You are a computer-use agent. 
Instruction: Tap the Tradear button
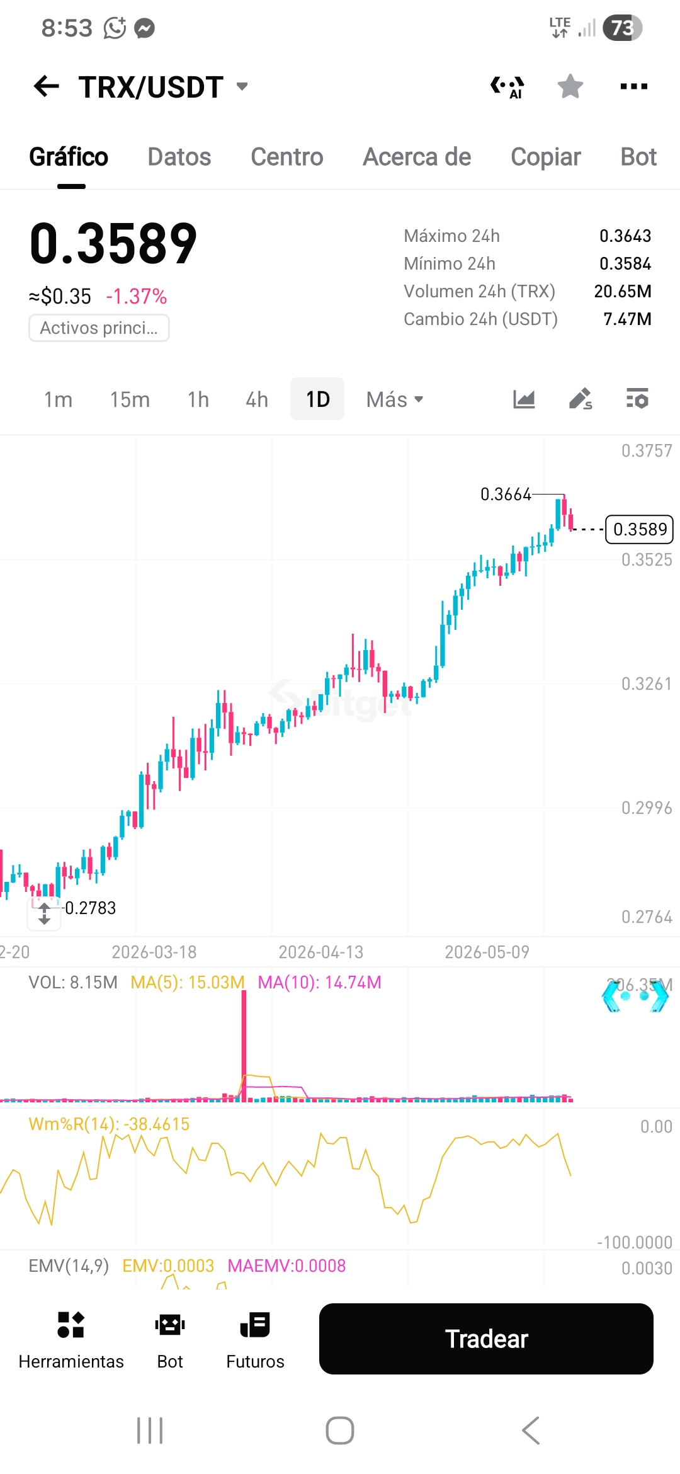486,1339
